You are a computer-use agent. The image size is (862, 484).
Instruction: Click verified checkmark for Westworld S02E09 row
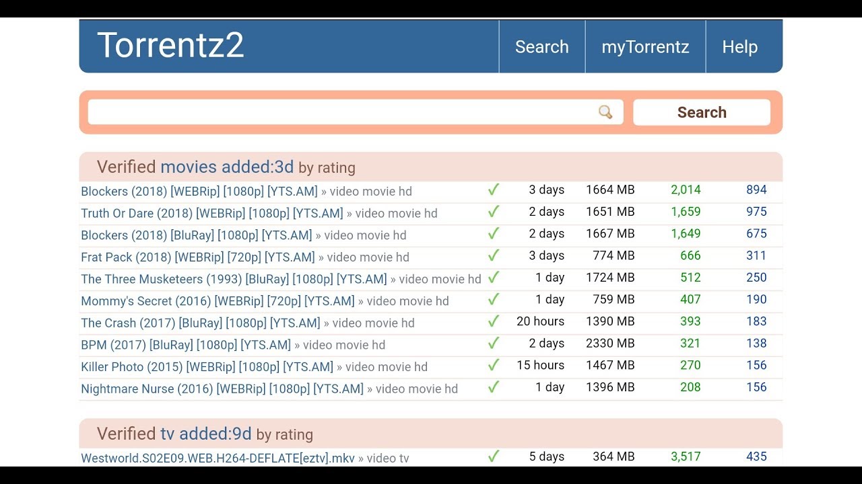494,456
